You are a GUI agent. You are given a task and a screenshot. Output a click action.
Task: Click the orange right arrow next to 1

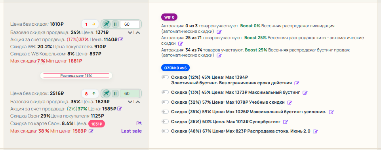(x=93, y=24)
